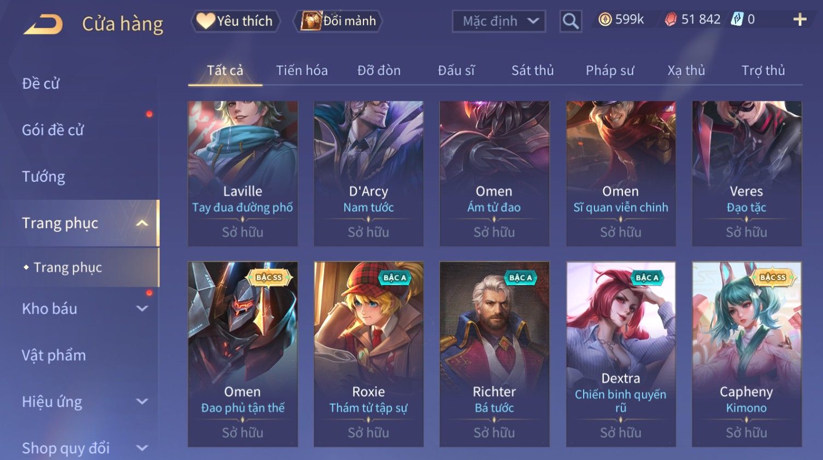Open Capheny Kimono skin card
This screenshot has height=460, width=823.
[746, 354]
